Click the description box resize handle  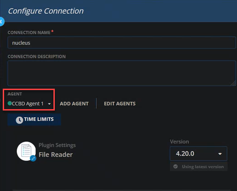(x=233, y=83)
